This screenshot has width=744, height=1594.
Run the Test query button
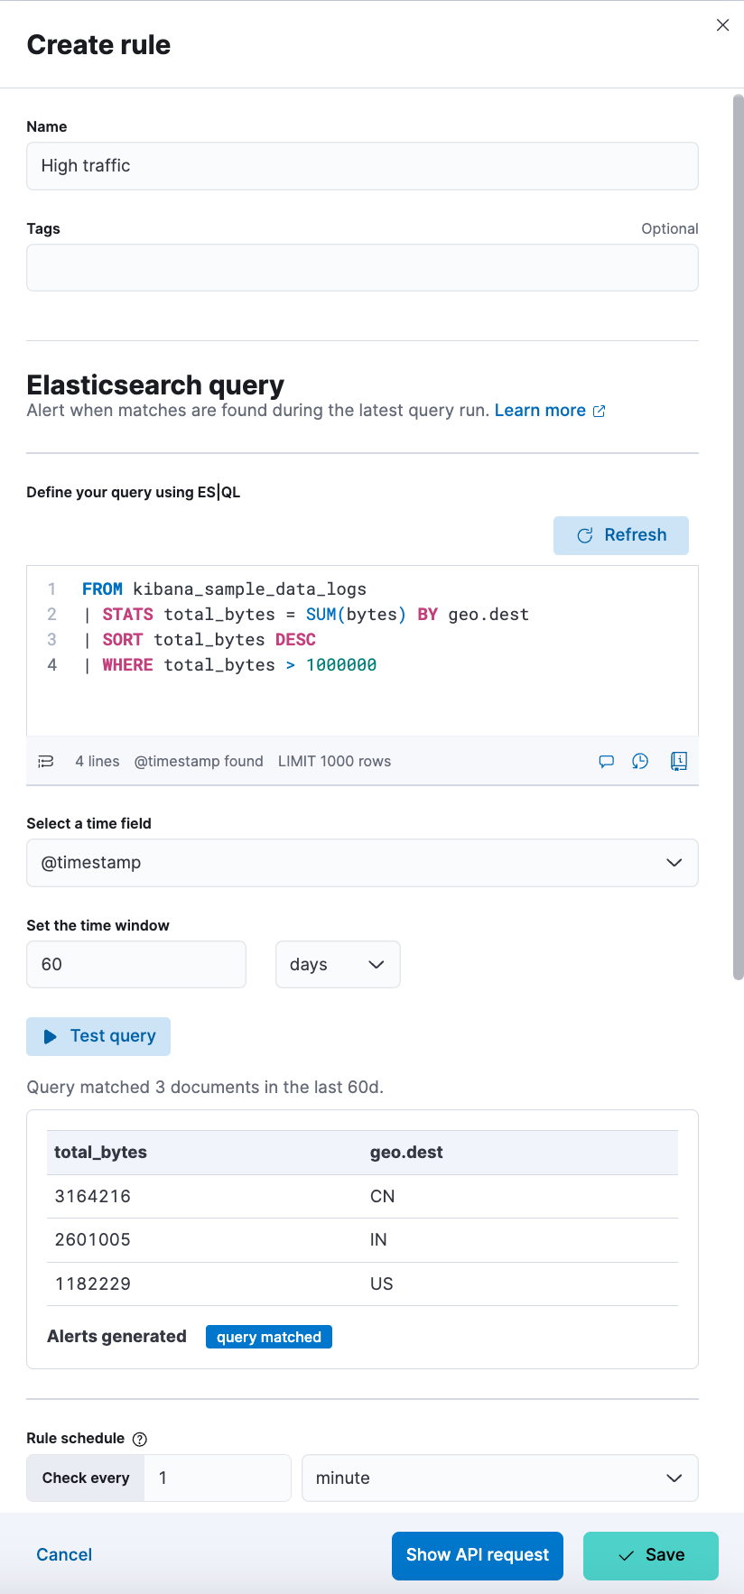click(x=98, y=1036)
